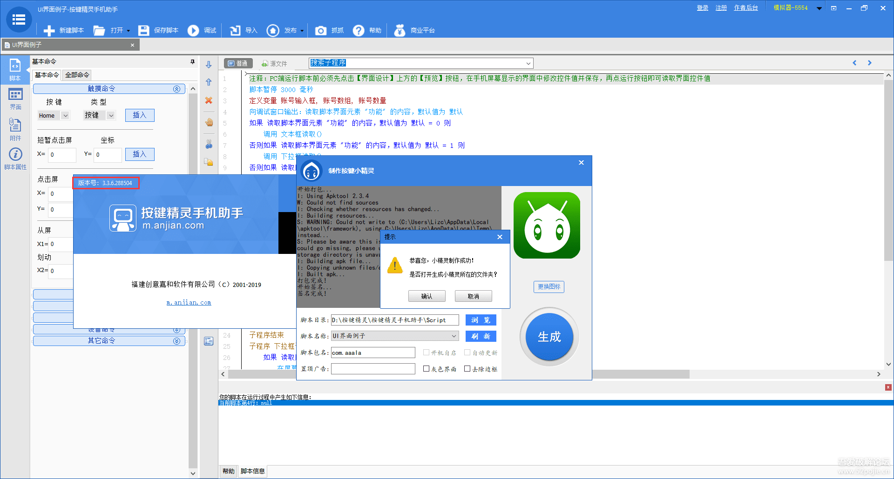This screenshot has width=894, height=479.
Task: Click the 置顶广告 input field
Action: 373,369
